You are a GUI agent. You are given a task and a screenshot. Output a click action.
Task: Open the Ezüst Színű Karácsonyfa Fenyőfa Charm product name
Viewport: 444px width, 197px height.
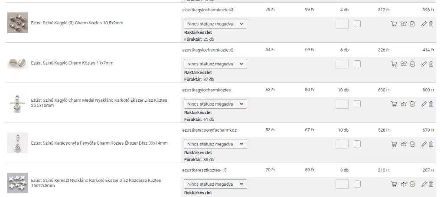pos(99,143)
